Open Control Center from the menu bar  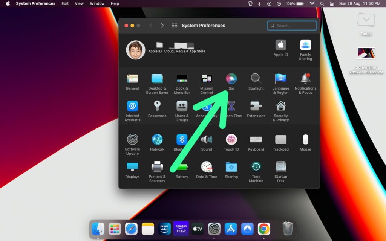pos(332,3)
